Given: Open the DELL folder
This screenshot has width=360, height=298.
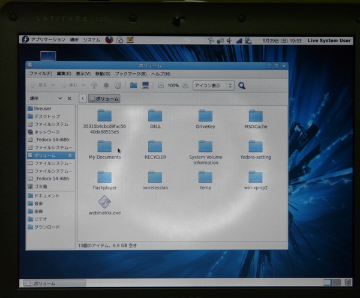Looking at the screenshot, I should tap(155, 116).
